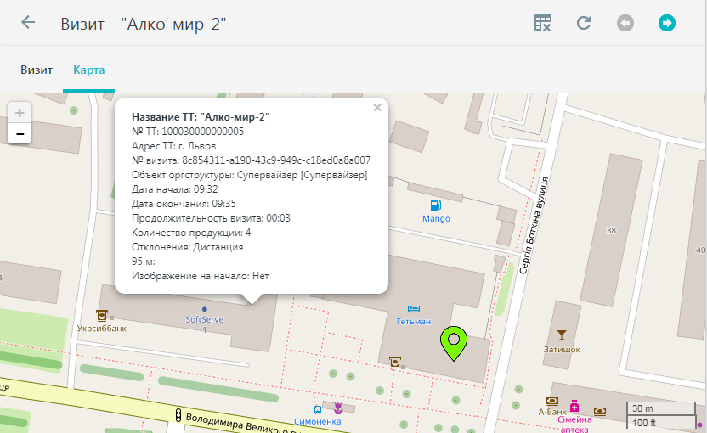Click the Затишок map label
The width and height of the screenshot is (707, 433).
pyautogui.click(x=562, y=349)
